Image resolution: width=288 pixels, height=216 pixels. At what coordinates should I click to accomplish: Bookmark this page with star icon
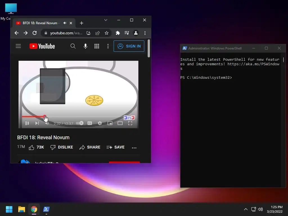tap(107, 33)
